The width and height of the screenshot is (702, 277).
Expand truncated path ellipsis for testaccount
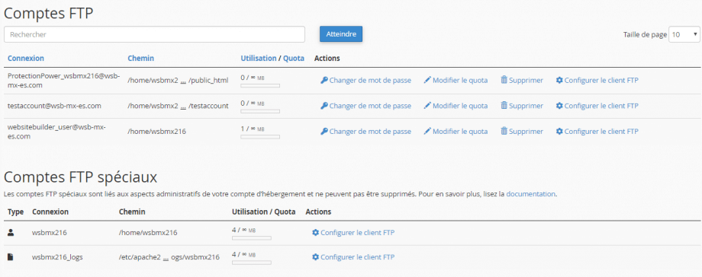183,107
